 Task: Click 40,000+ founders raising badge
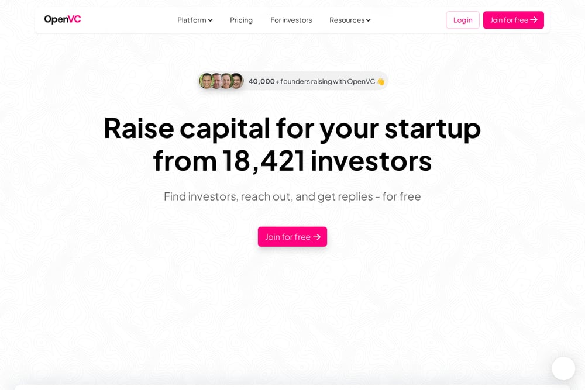coord(293,81)
